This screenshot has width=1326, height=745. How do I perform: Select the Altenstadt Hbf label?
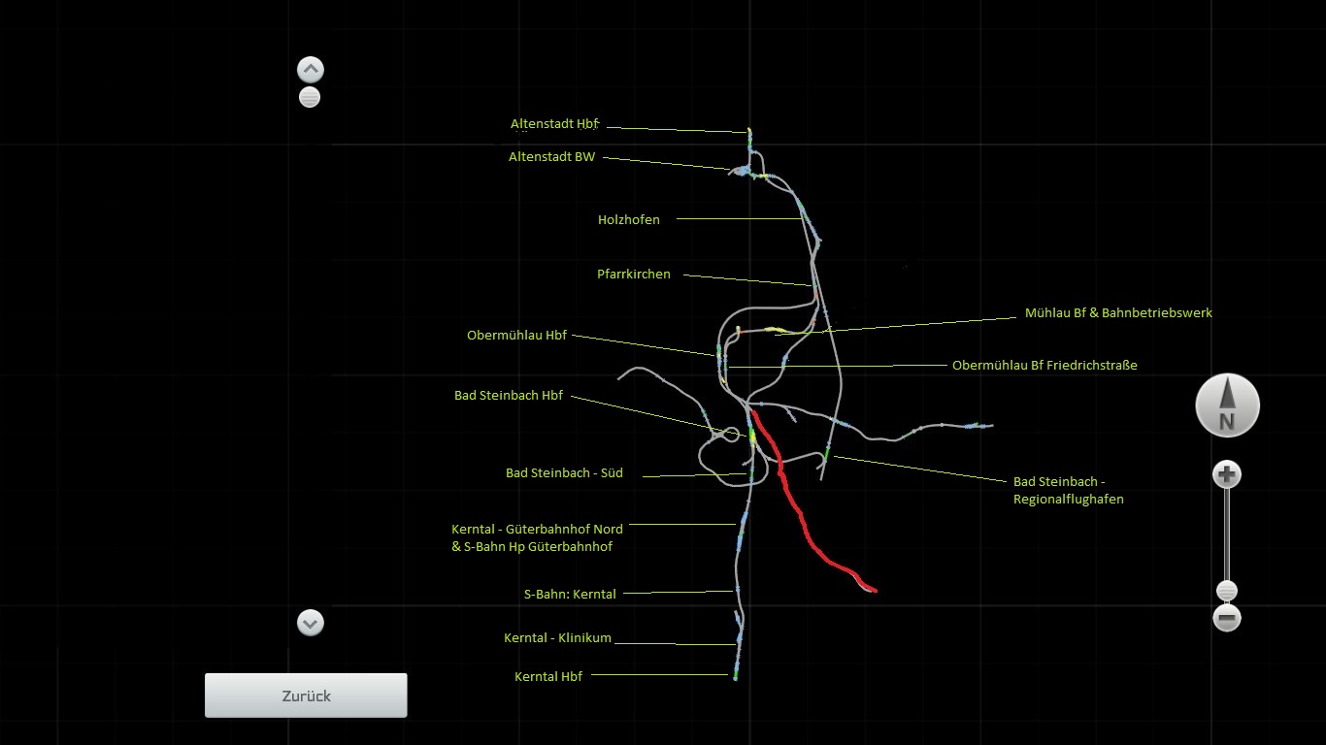point(555,124)
